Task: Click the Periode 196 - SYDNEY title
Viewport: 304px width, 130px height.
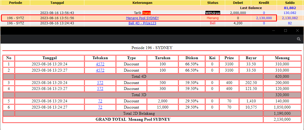Action: 152,48
